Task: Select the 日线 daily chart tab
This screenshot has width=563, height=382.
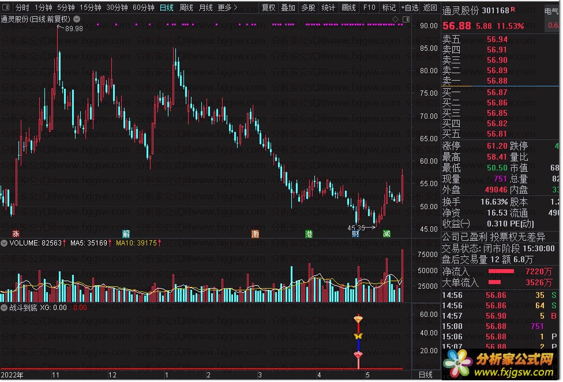Action: pyautogui.click(x=167, y=7)
